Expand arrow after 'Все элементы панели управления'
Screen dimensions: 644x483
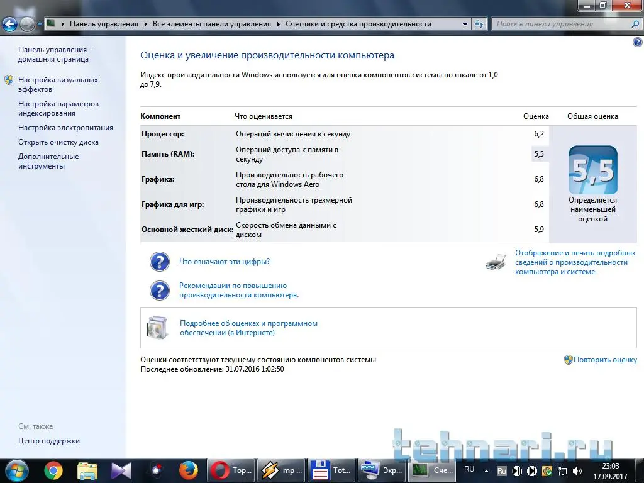tap(278, 25)
